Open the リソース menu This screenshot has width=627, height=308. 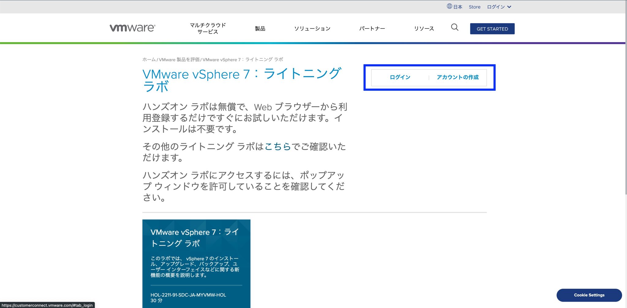pyautogui.click(x=424, y=28)
